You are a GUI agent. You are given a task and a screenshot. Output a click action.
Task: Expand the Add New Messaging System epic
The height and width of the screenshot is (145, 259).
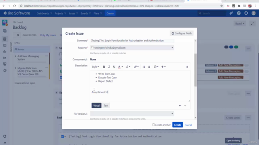[x=15, y=56]
